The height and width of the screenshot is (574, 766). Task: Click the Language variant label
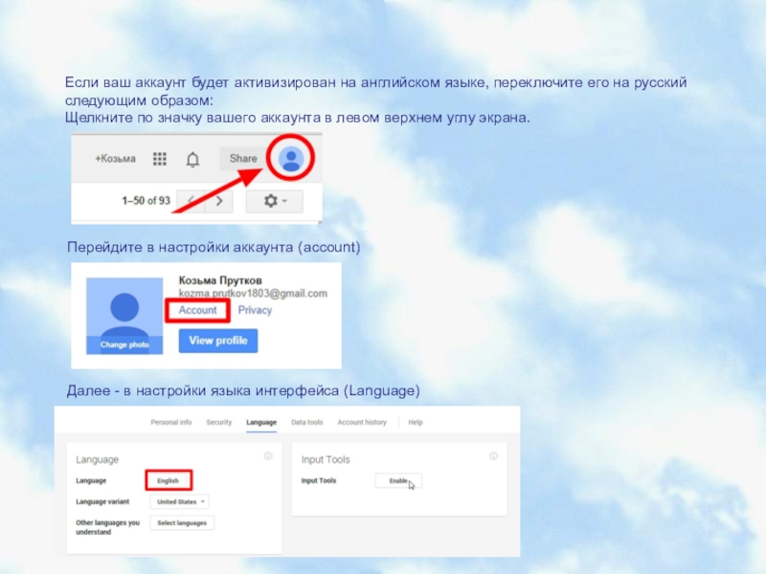pos(102,501)
